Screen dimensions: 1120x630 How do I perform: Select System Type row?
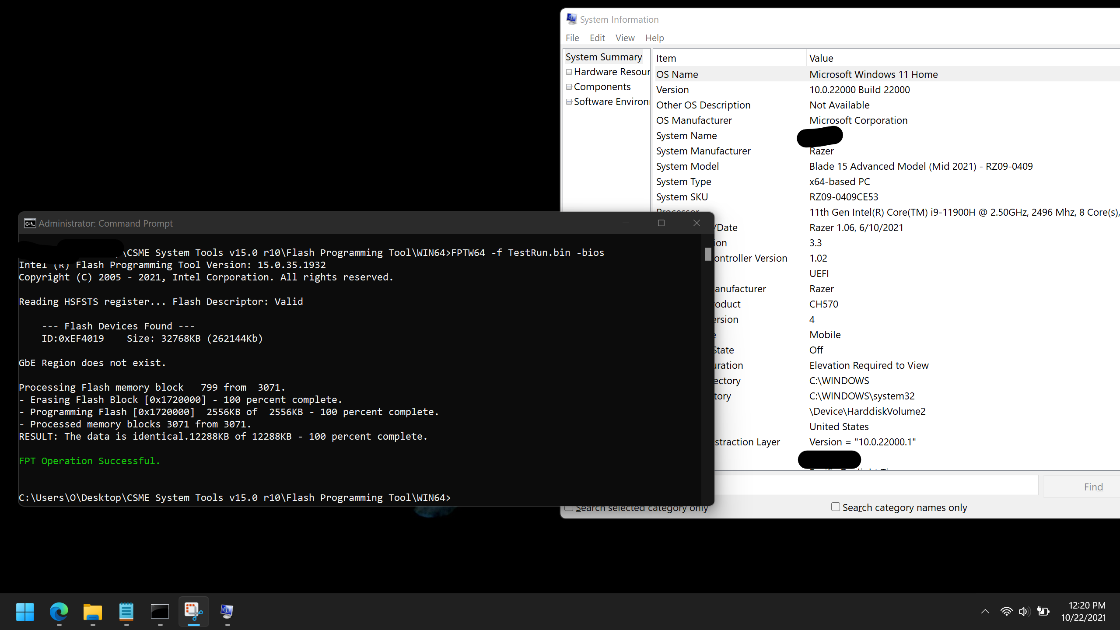(886, 182)
